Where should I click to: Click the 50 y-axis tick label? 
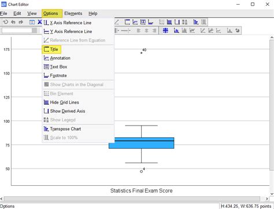[x=8, y=169]
